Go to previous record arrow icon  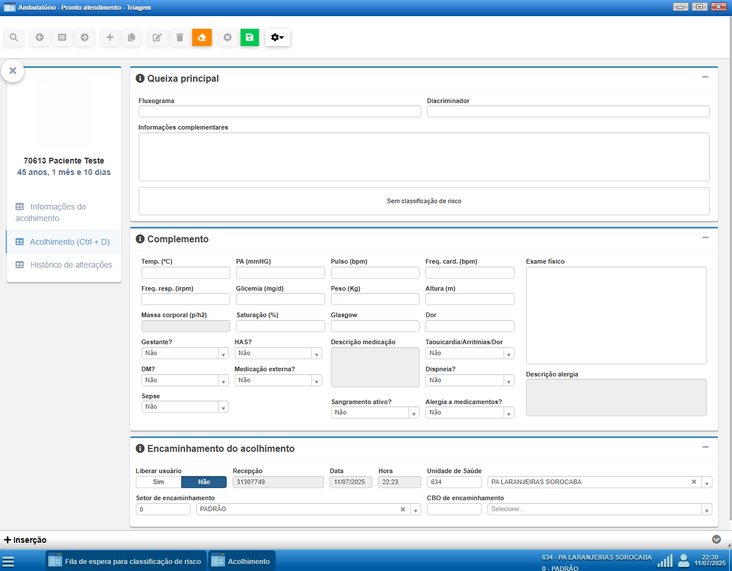click(x=40, y=37)
